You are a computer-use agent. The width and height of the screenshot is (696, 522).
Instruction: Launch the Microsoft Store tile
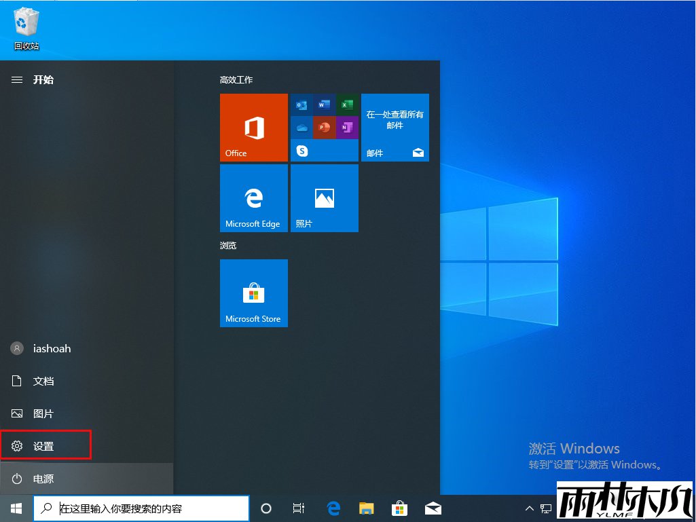pos(253,293)
